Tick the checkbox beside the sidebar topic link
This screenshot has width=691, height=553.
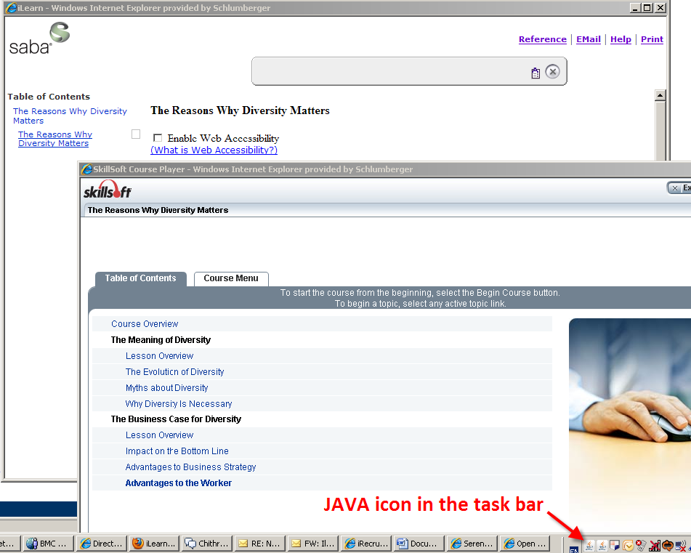(136, 134)
